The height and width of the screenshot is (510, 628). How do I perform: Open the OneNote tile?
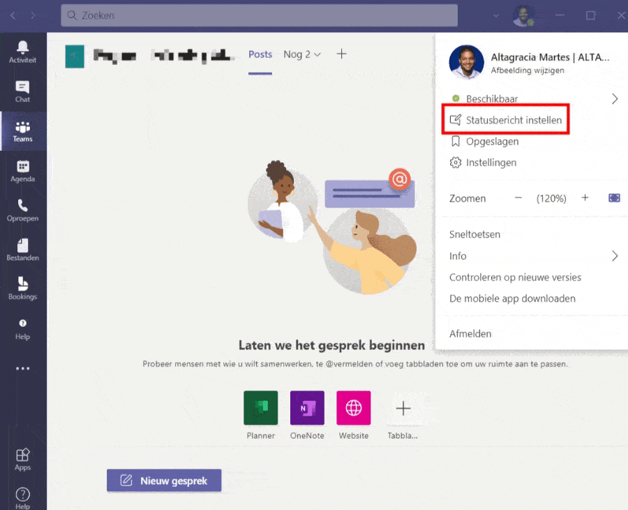click(307, 408)
